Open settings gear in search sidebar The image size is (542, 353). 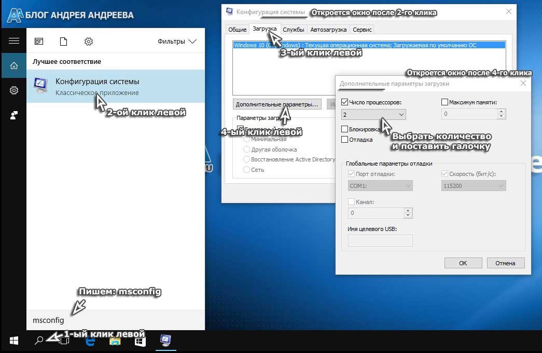pos(14,90)
